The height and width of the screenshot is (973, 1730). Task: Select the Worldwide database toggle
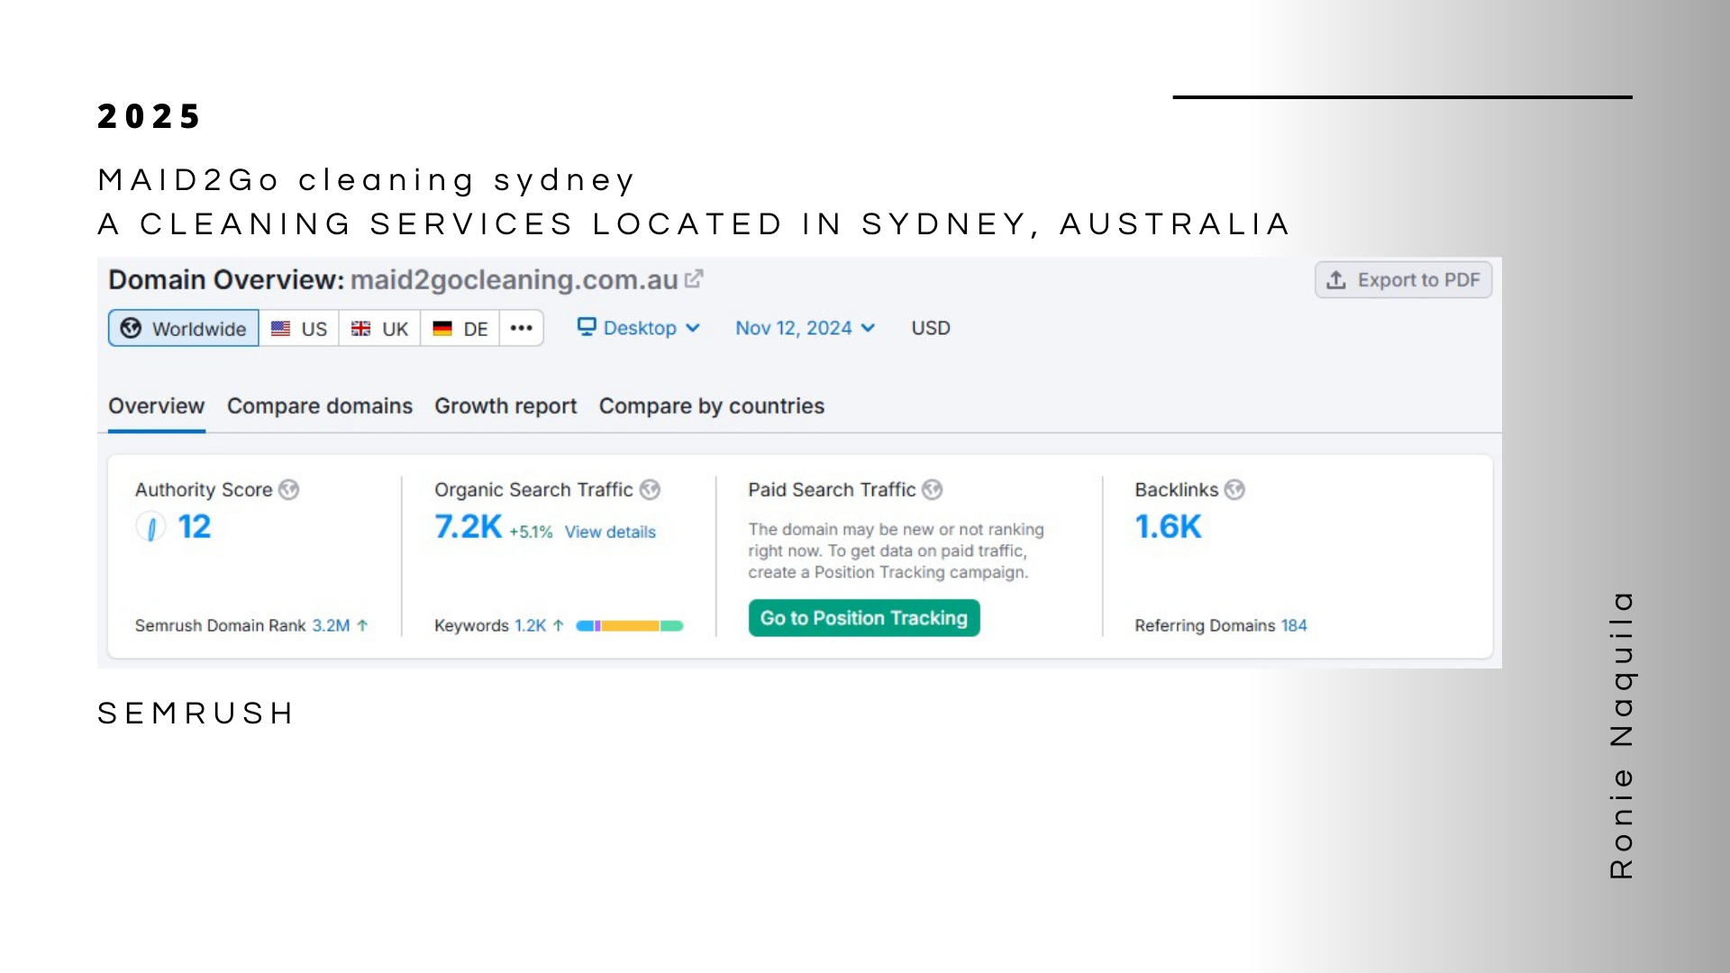[x=184, y=328]
